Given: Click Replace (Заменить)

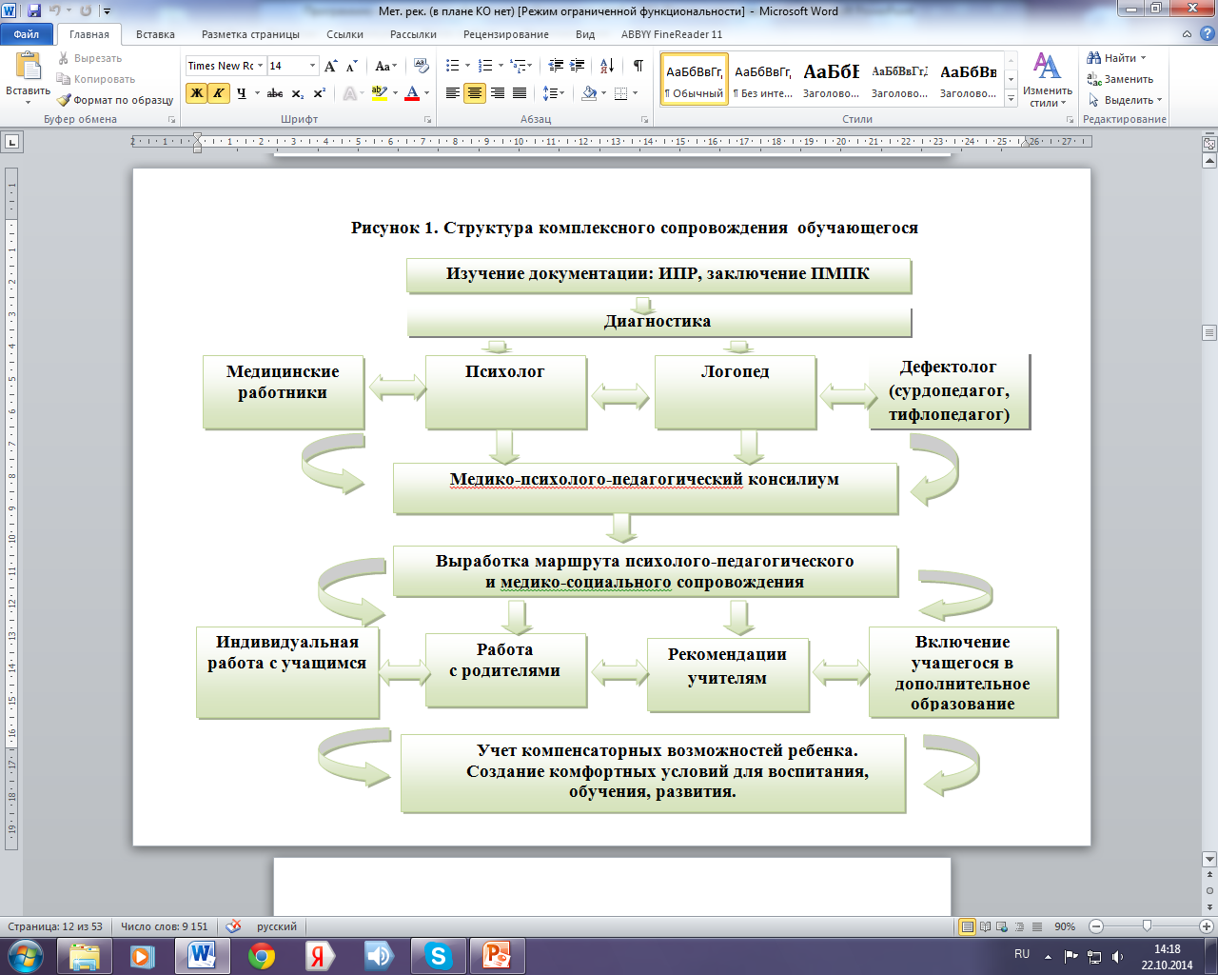Looking at the screenshot, I should pos(1120,79).
